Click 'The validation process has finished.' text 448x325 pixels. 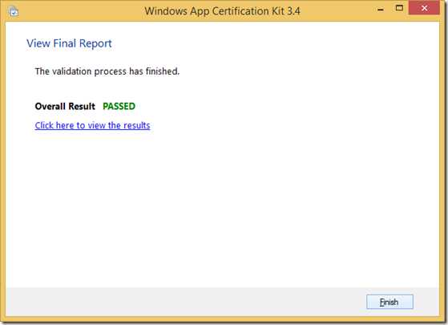[x=107, y=71]
